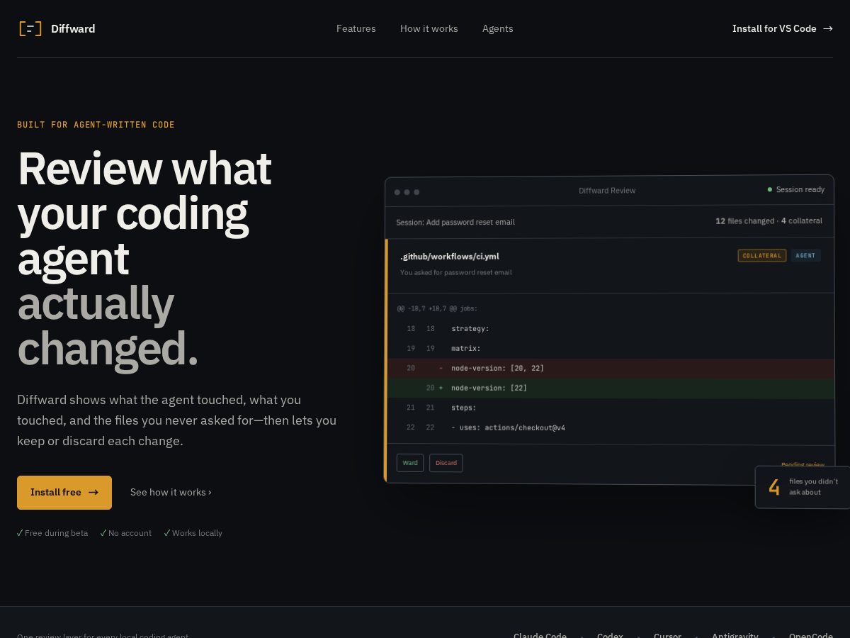
Task: Click BUILT FOR AGENT-WRITTEN CODE tagline
Action: (96, 125)
